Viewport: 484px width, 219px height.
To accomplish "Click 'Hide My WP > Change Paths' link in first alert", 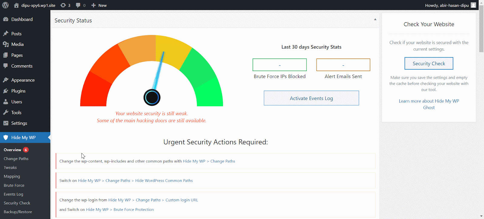I will pos(209,161).
